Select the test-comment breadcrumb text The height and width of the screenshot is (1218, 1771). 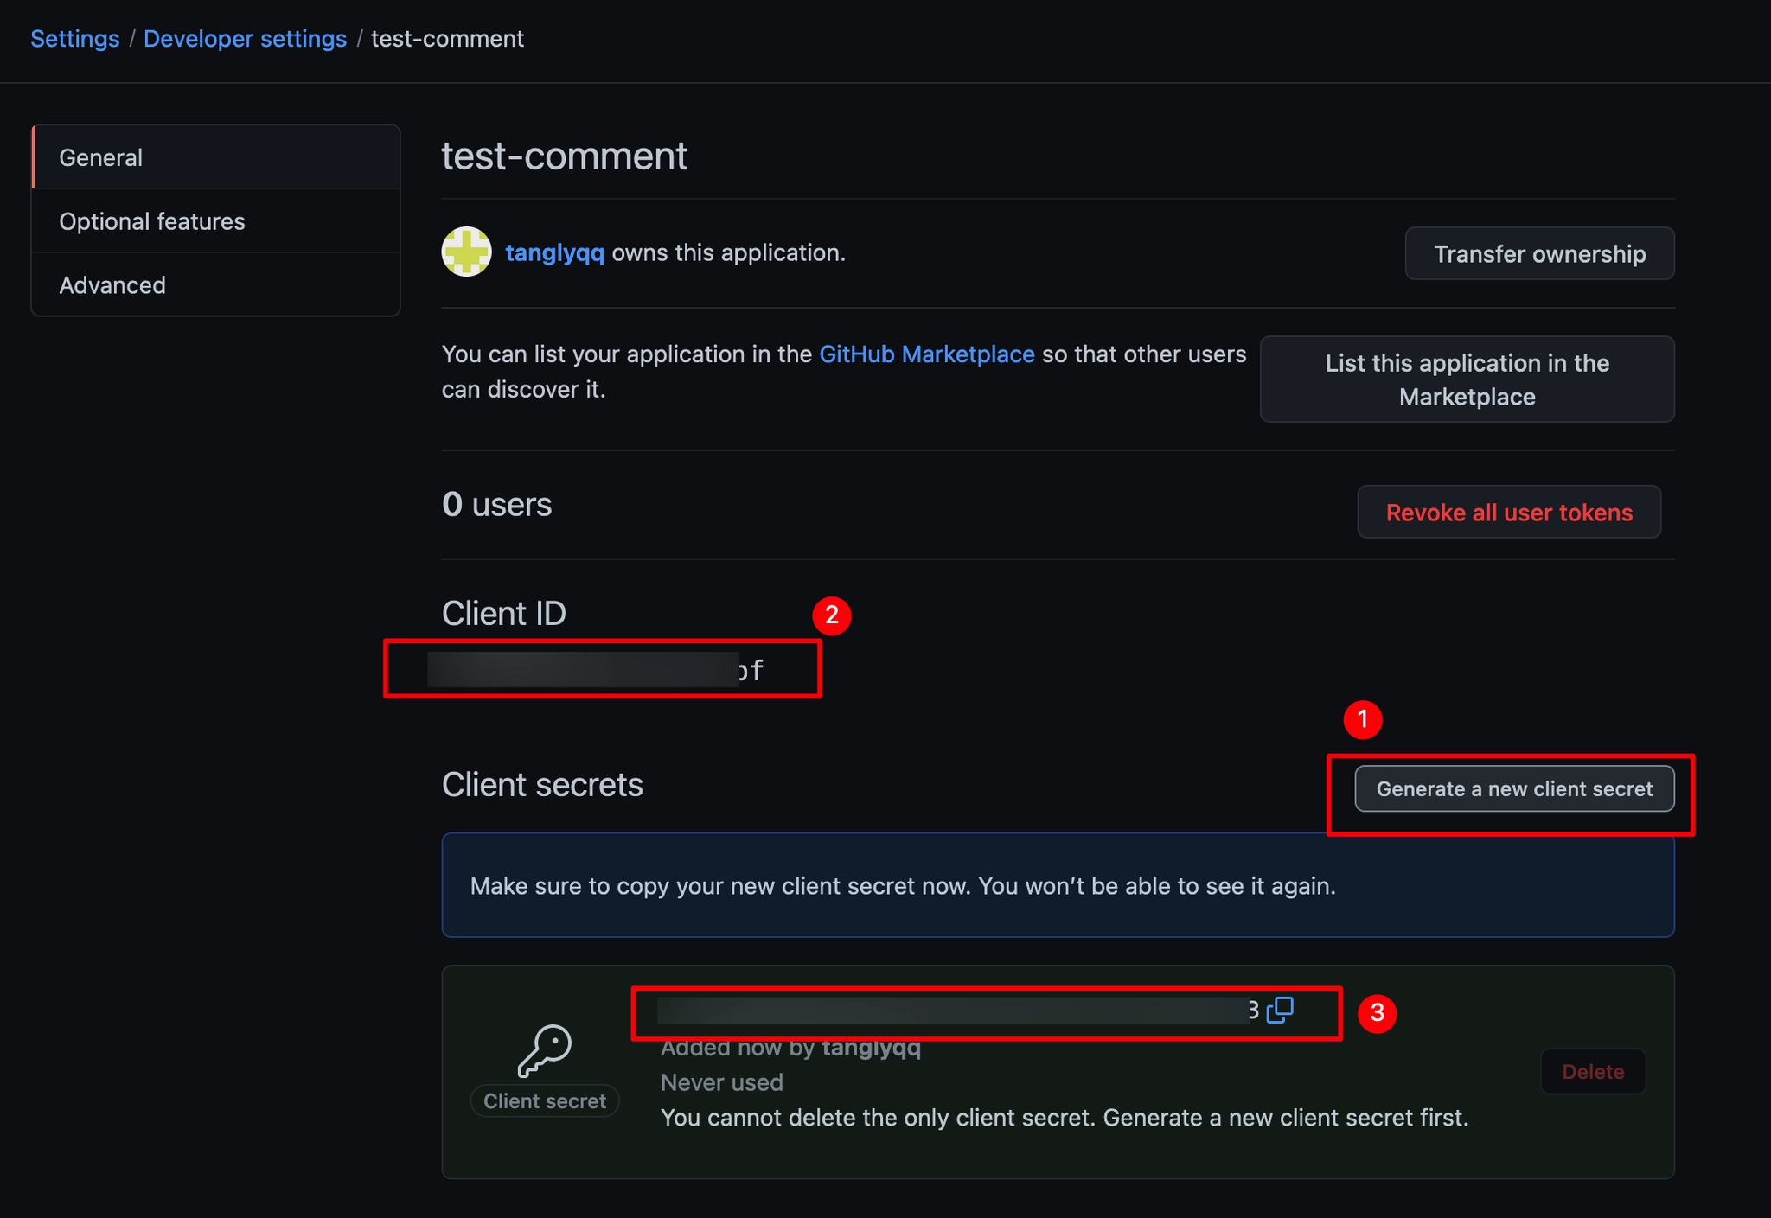click(x=447, y=39)
